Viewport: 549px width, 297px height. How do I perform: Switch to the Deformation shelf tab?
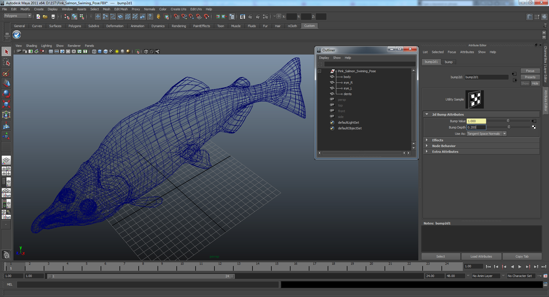pyautogui.click(x=115, y=26)
